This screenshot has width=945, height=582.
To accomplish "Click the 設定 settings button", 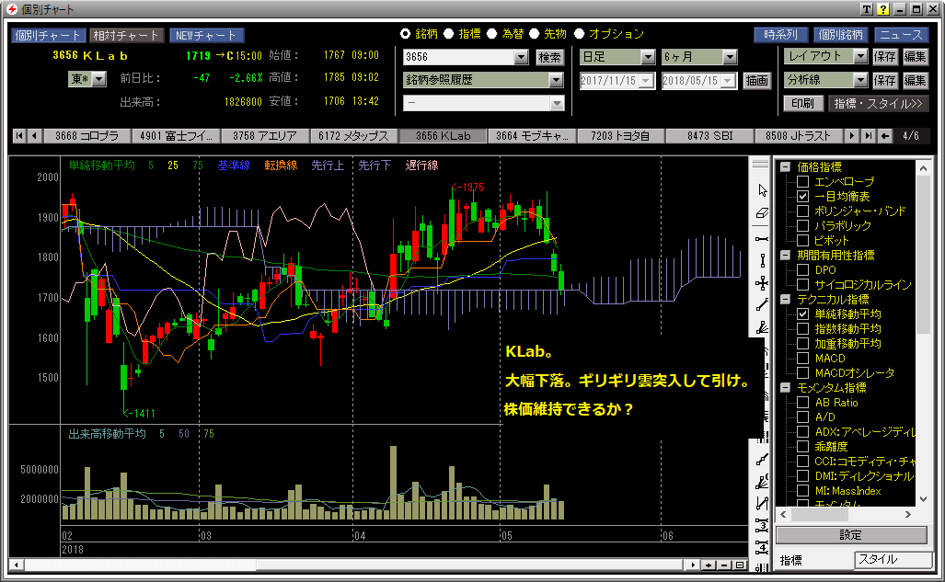I will click(851, 535).
